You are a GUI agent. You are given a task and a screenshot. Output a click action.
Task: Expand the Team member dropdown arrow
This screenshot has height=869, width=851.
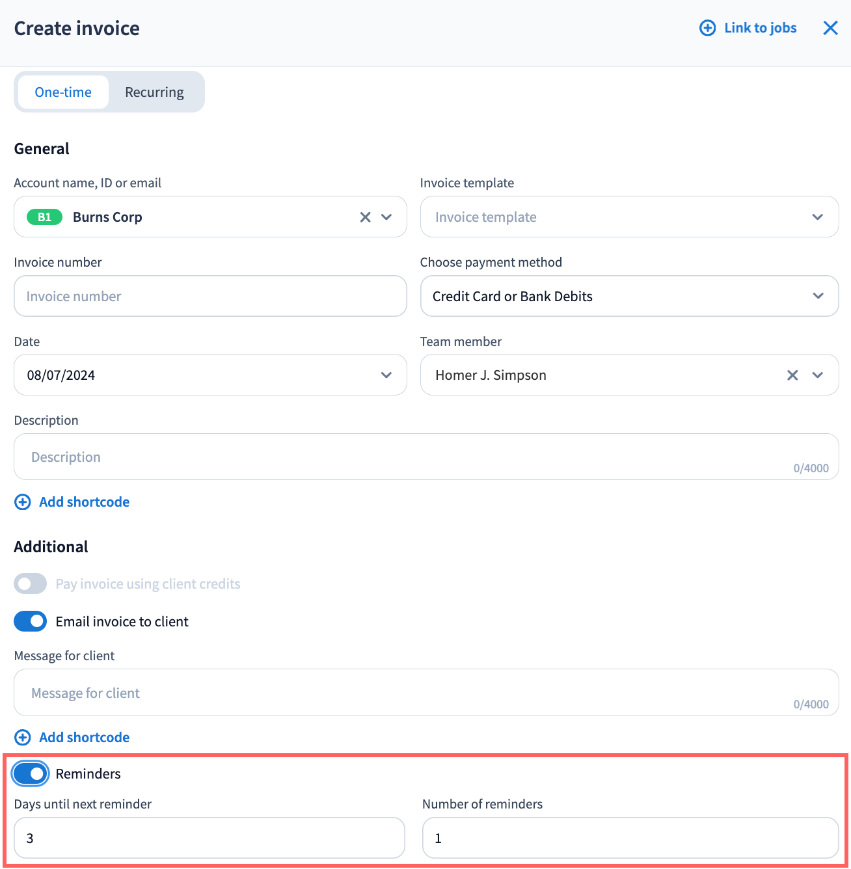click(818, 375)
